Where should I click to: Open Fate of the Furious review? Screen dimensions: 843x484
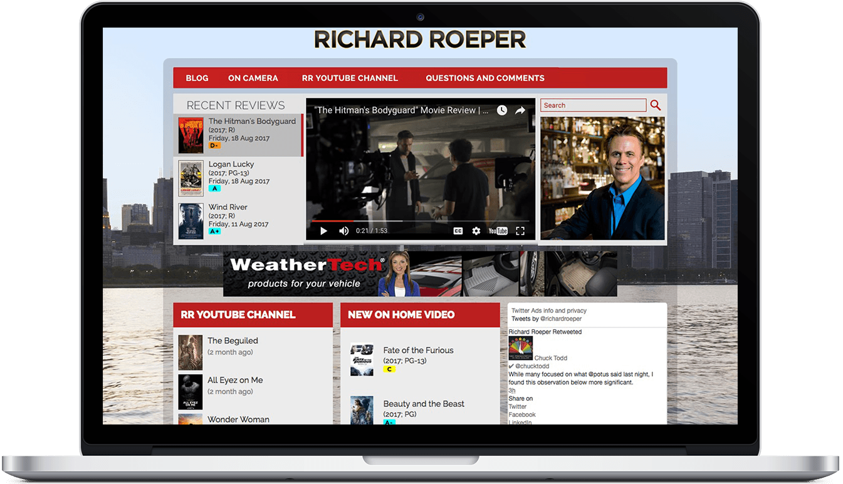pos(418,350)
